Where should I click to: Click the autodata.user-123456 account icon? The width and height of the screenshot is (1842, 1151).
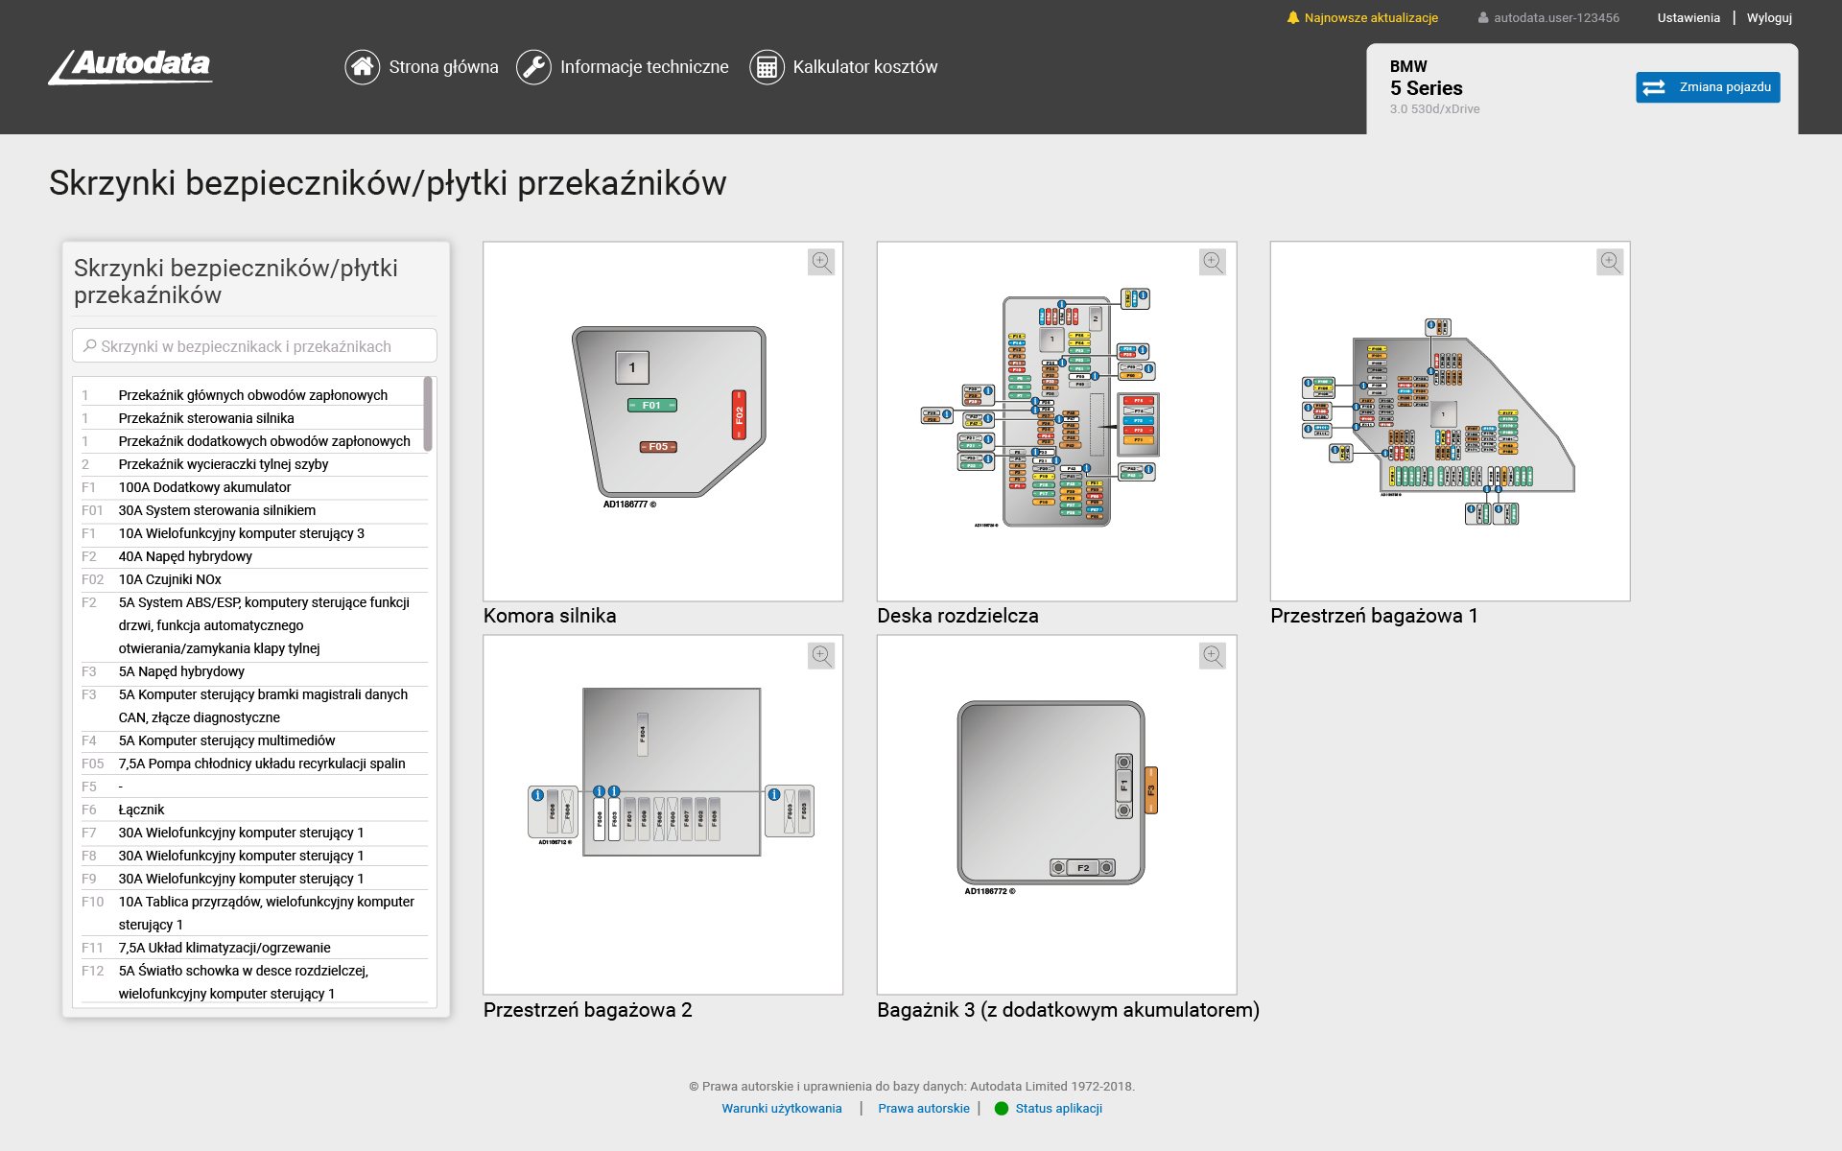point(1482,16)
